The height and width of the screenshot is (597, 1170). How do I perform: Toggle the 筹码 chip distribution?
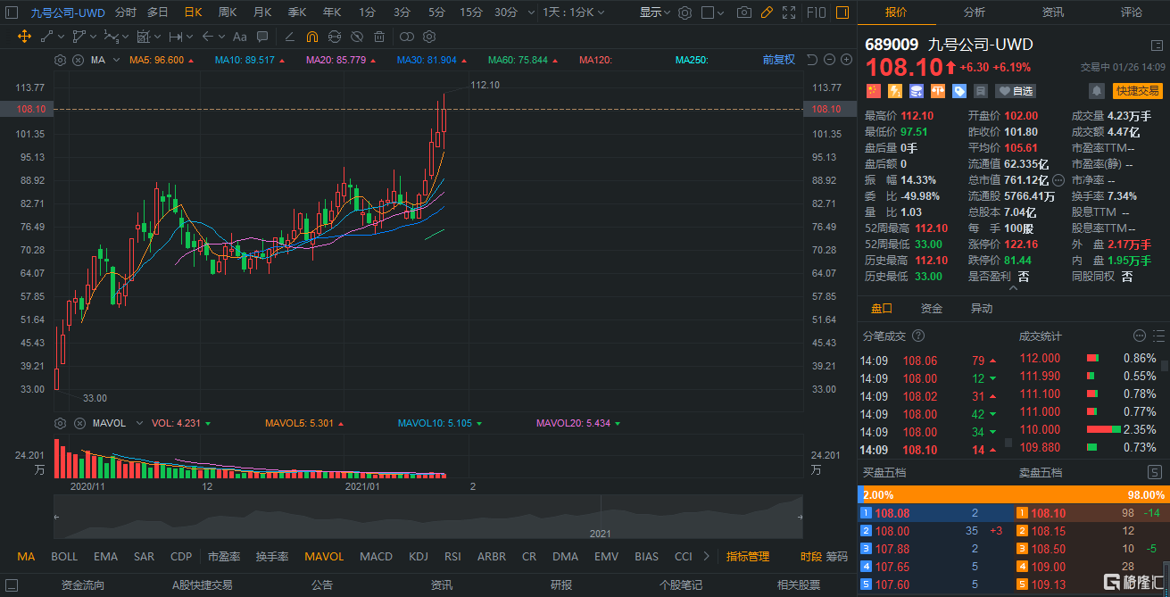coord(837,556)
